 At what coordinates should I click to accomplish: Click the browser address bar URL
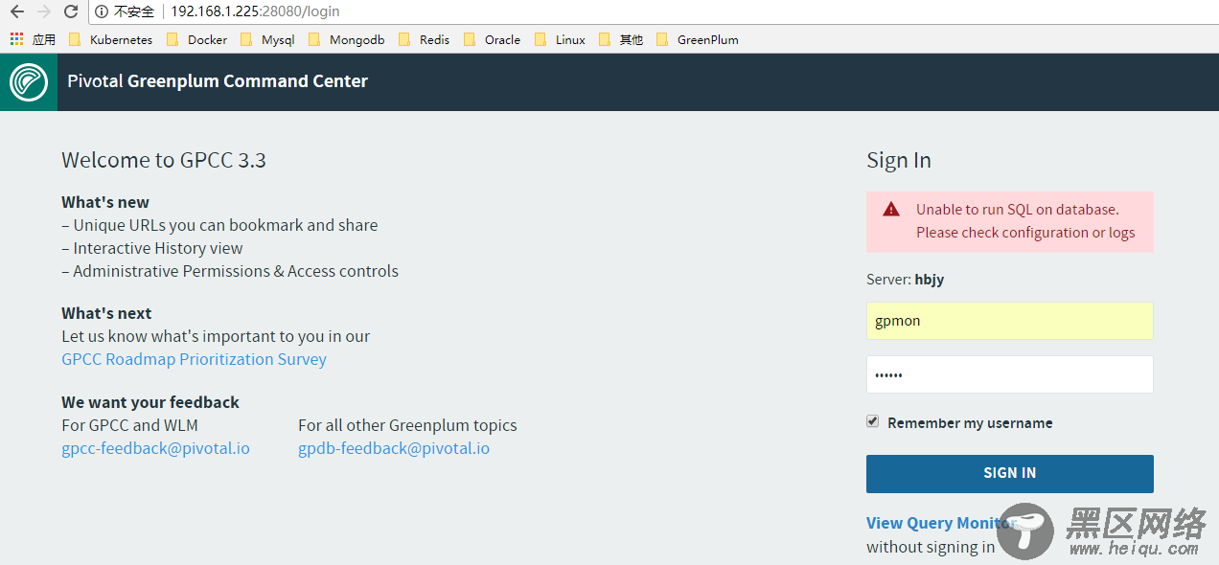(255, 11)
